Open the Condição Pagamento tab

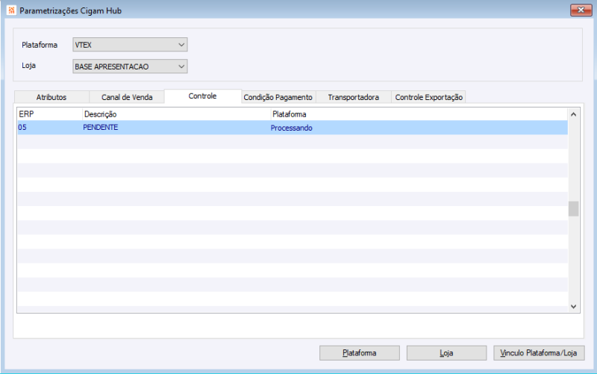tap(278, 97)
